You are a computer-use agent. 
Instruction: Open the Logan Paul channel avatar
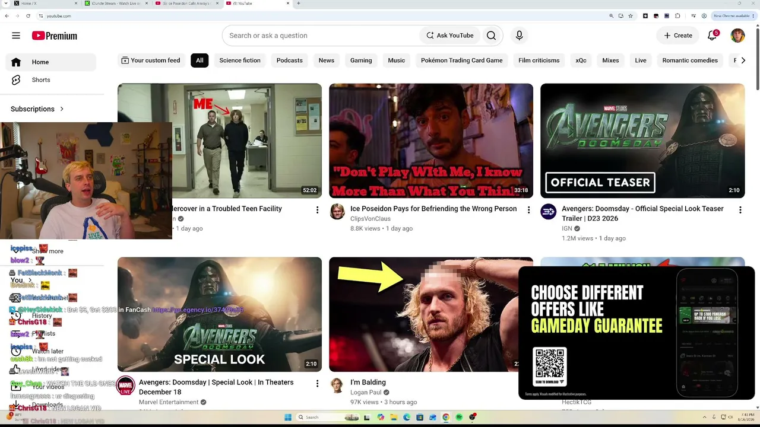click(x=337, y=385)
